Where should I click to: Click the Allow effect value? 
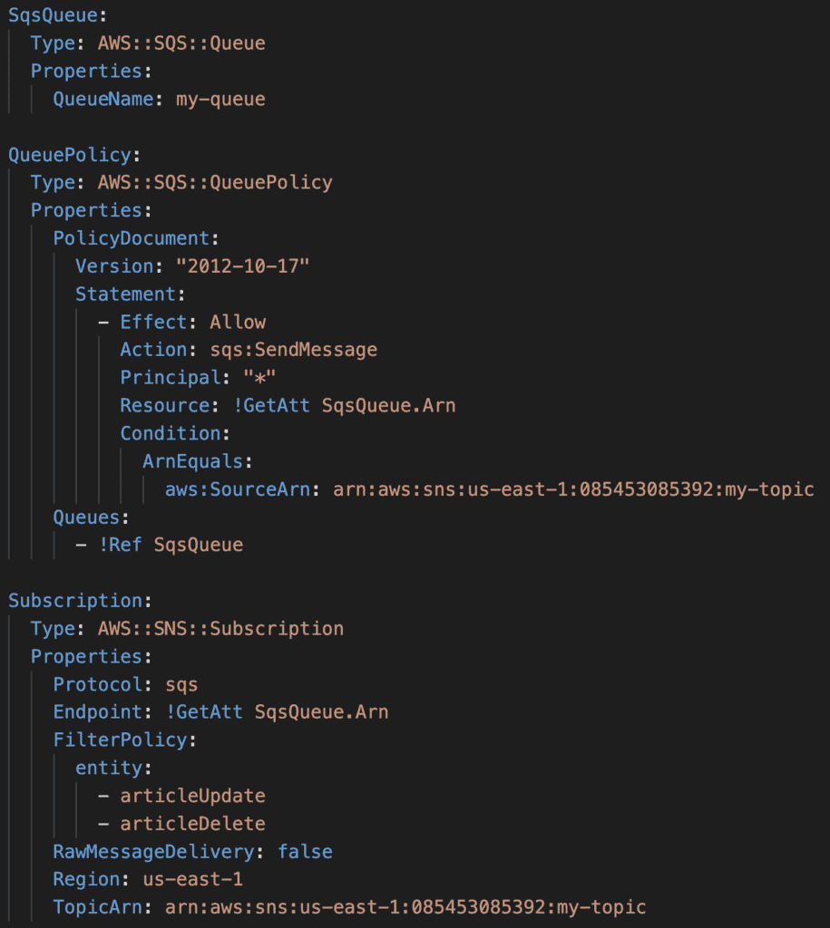pyautogui.click(x=238, y=322)
